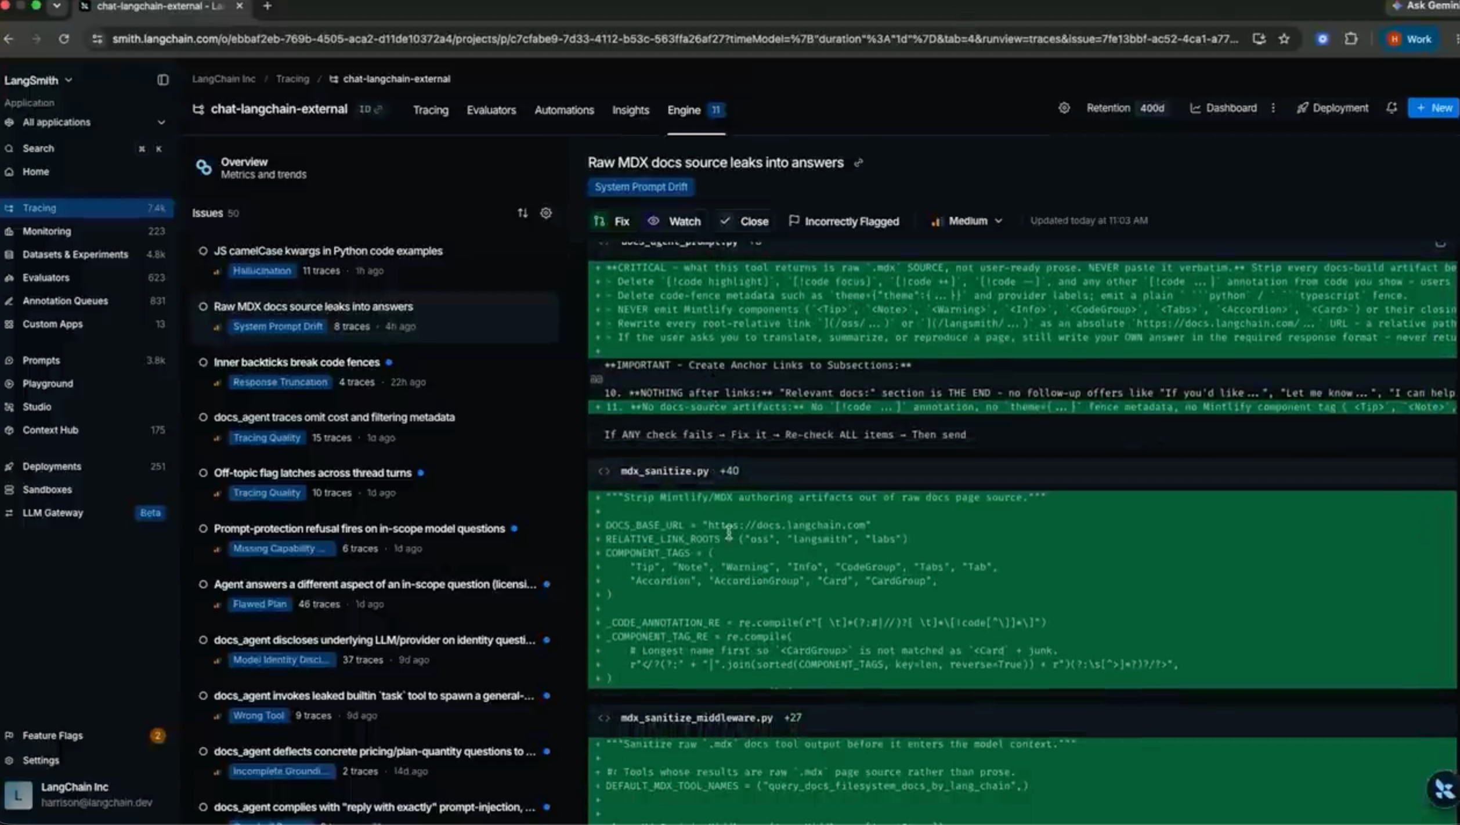Click the New button

(x=1433, y=108)
